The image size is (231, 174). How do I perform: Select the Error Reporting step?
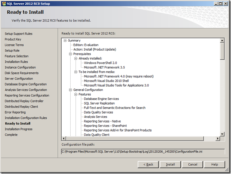tap(15, 112)
